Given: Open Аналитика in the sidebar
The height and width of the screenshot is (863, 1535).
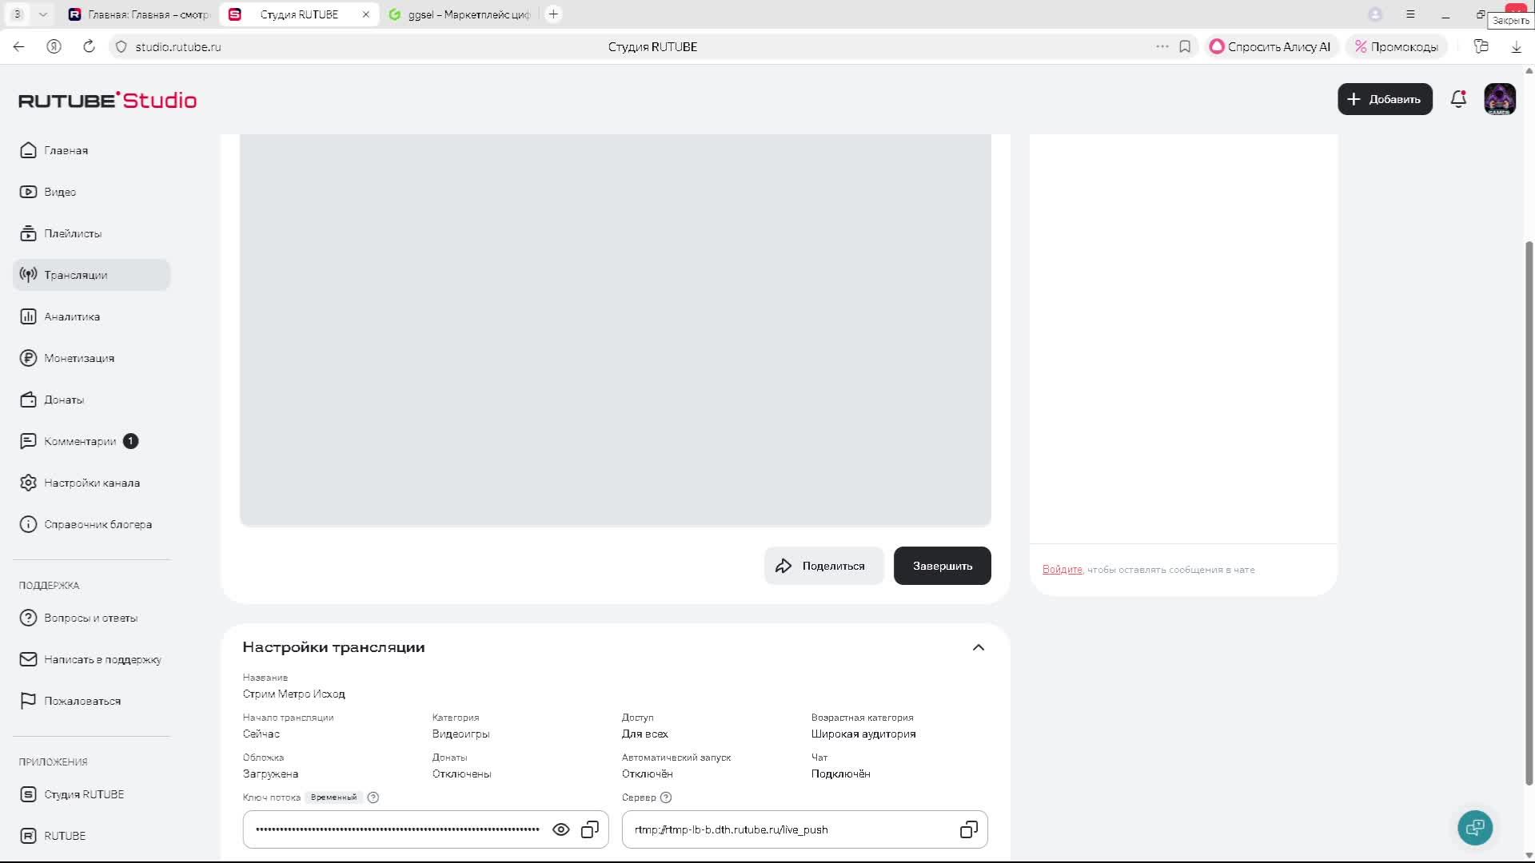Looking at the screenshot, I should [x=72, y=316].
